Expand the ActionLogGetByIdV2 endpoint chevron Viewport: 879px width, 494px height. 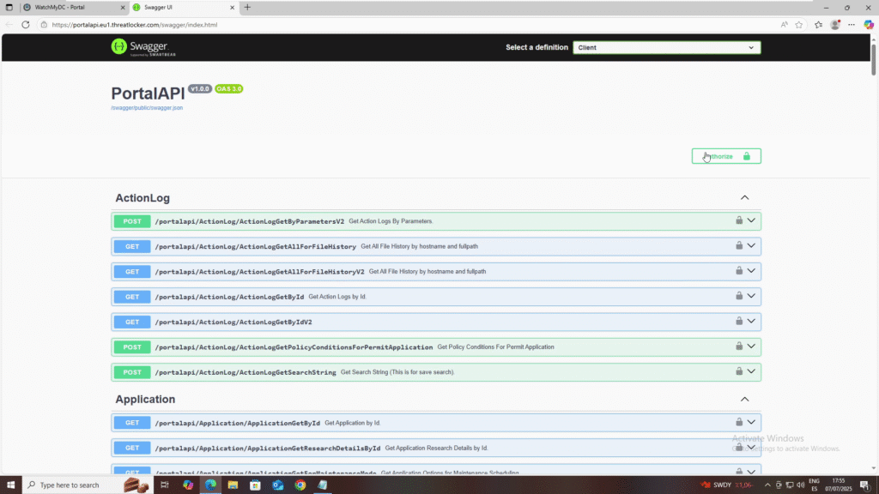click(751, 322)
